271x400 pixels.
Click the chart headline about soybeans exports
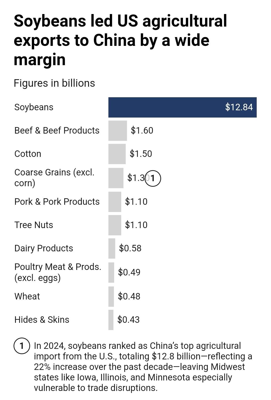click(120, 40)
